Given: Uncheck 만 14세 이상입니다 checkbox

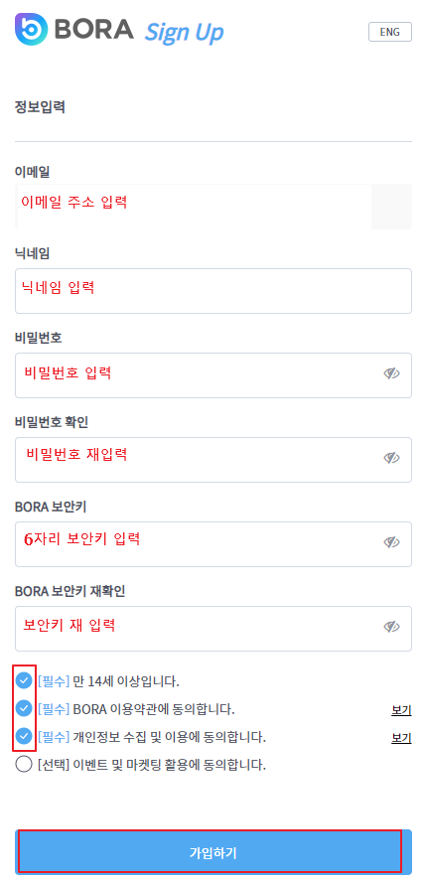Looking at the screenshot, I should tap(24, 681).
